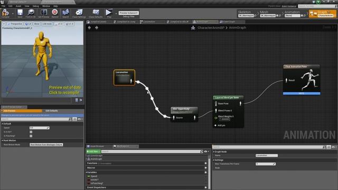Open the Play options dropdown arrow
This screenshot has width=338, height=190.
[116, 14]
